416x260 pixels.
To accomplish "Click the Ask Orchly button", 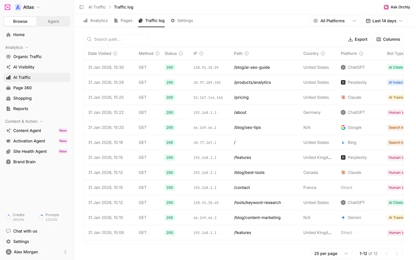I will (x=397, y=7).
